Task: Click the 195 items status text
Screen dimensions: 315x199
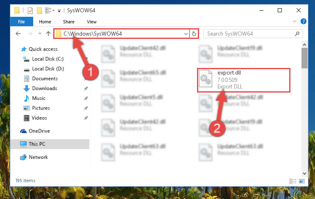Action: pyautogui.click(x=25, y=181)
